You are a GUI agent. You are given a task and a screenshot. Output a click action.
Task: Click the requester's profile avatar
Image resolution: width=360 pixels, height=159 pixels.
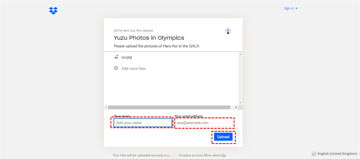click(x=228, y=31)
